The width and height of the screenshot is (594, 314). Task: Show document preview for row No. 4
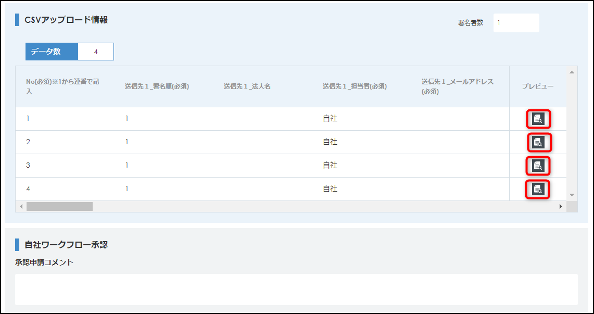click(538, 189)
